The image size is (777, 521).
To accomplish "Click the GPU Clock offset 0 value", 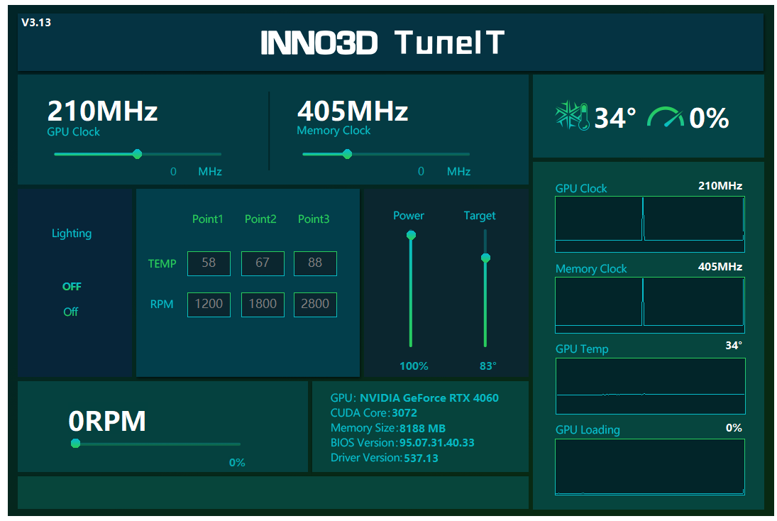I will 173,172.
